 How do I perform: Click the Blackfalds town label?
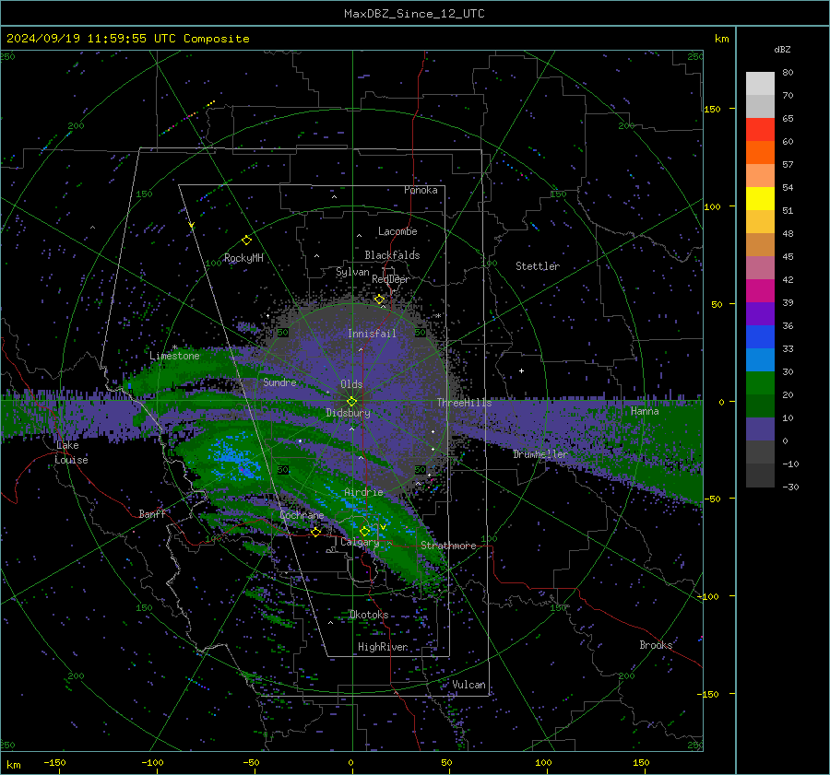click(x=392, y=255)
